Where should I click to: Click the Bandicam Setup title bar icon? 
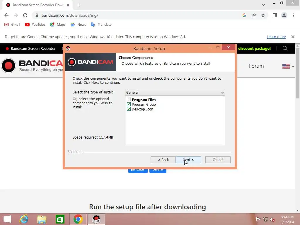[68, 48]
